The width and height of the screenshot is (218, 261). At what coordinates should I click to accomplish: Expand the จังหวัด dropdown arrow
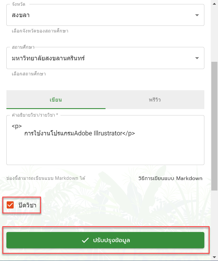197,15
